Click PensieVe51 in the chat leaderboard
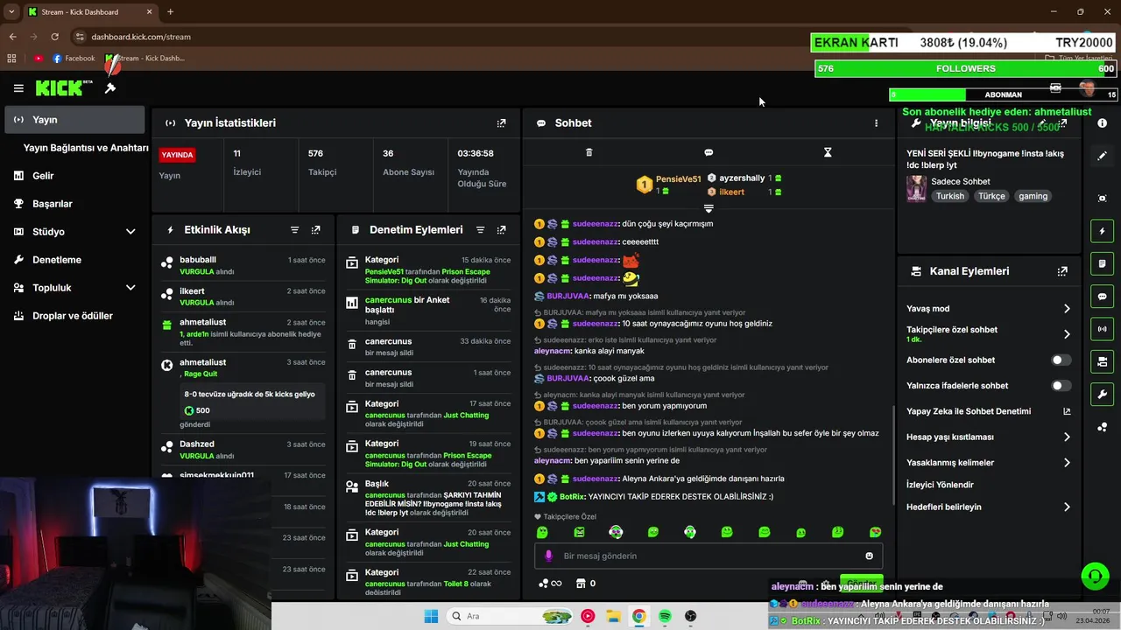The image size is (1121, 630). tap(678, 179)
